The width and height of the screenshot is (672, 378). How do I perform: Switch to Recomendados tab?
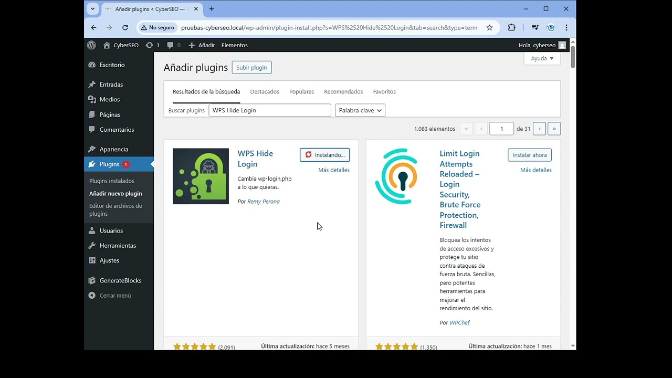343,91
